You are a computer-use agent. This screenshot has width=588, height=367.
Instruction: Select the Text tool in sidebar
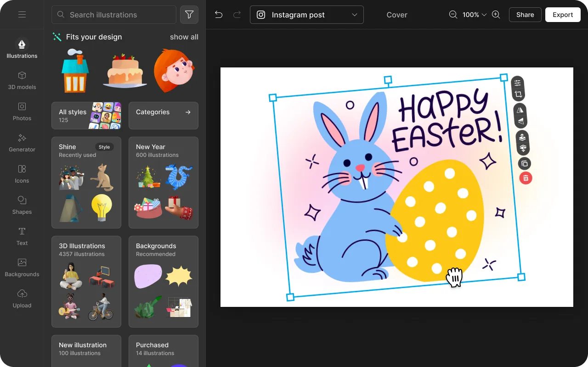(22, 236)
